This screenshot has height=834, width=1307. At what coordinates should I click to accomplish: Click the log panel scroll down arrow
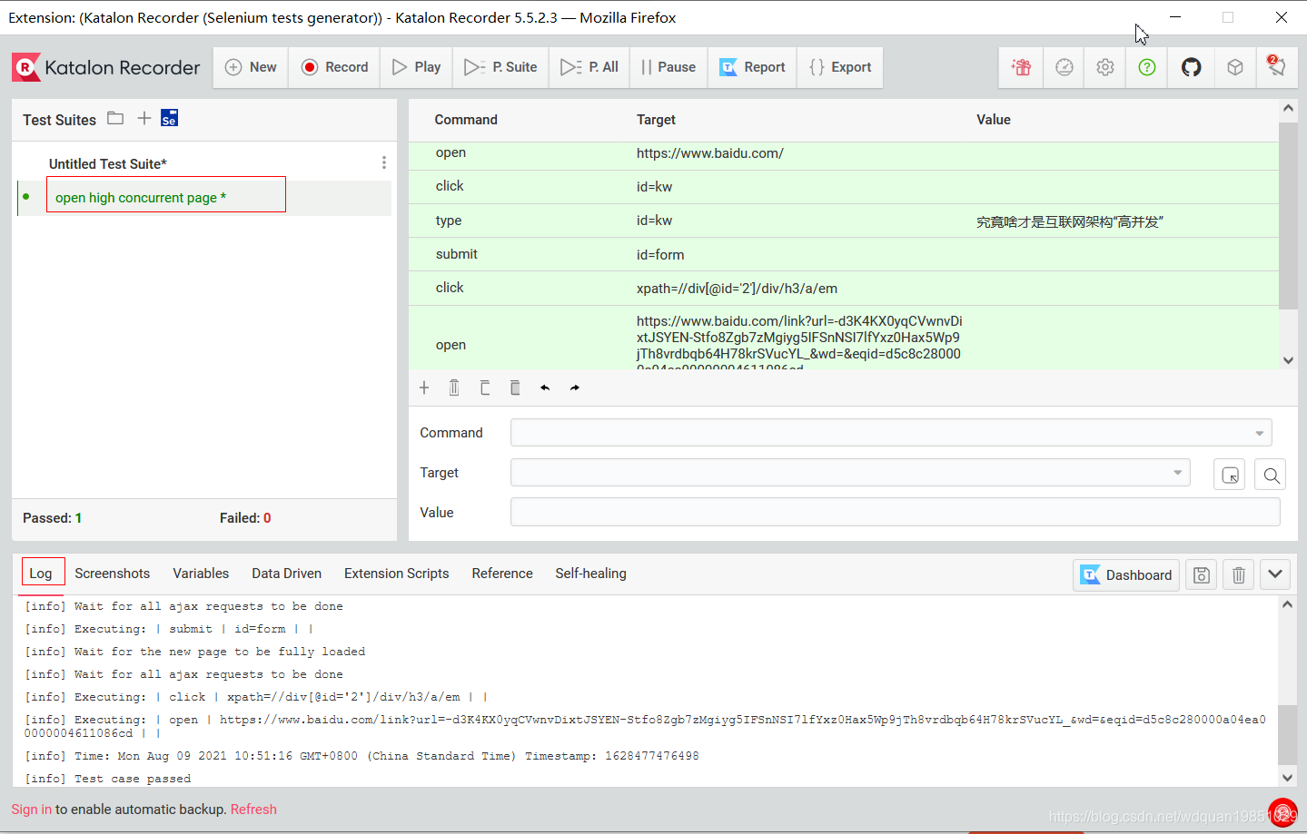1287,777
